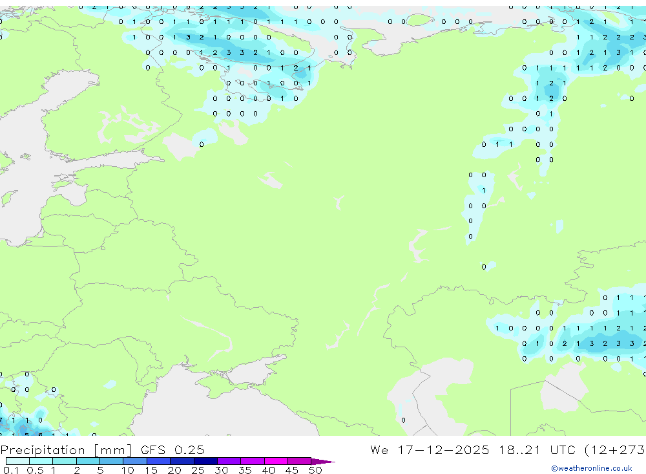Click the "We 17-12-2025" date text
Screen dimensions: 646x474
click(430, 449)
